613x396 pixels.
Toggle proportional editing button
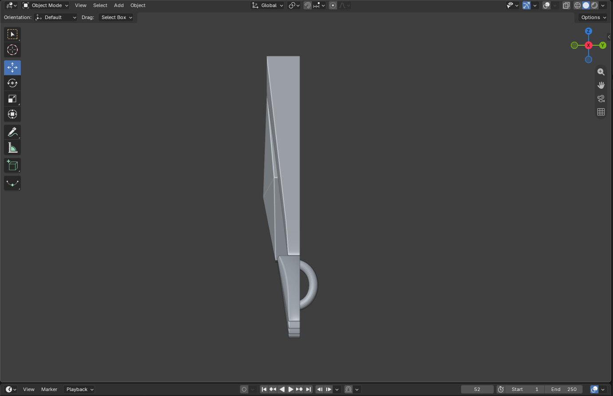(333, 5)
